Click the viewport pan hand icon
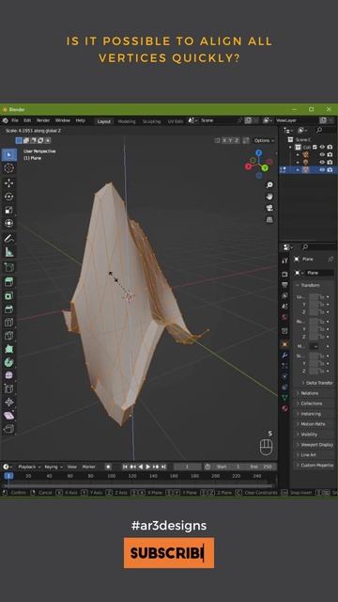 (269, 197)
